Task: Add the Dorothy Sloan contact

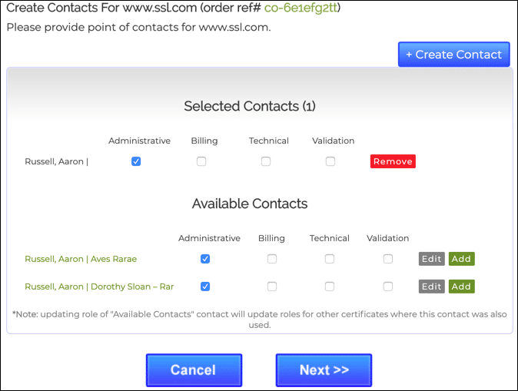Action: pyautogui.click(x=461, y=287)
